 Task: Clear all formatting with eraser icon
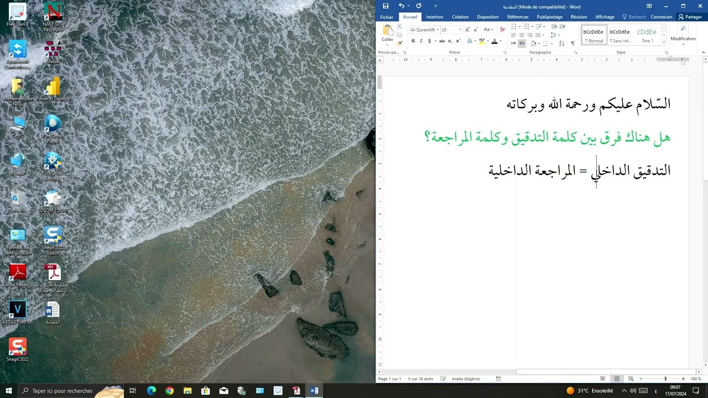(502, 29)
